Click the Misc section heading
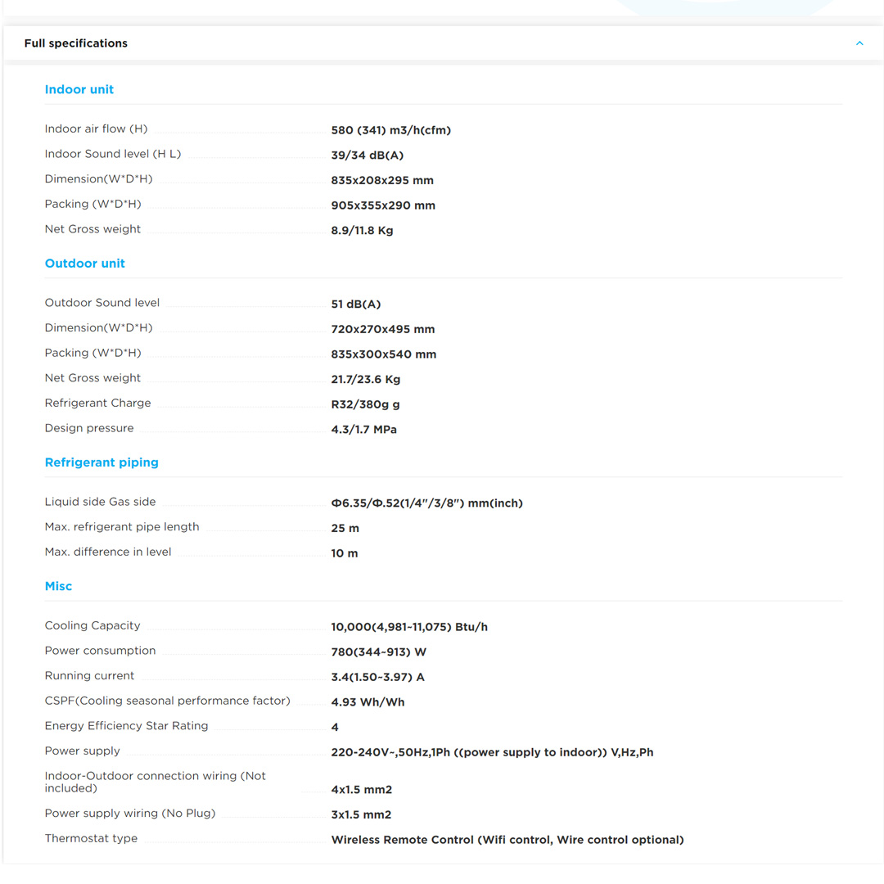 pos(58,586)
